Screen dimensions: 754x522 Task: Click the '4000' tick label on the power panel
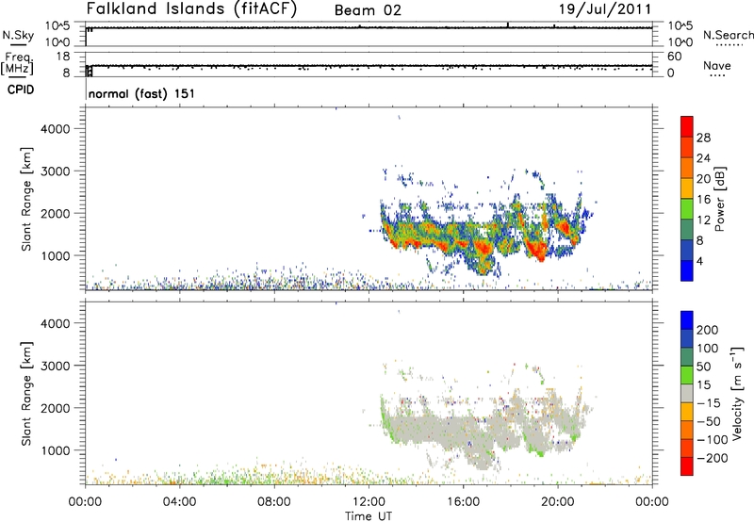pyautogui.click(x=56, y=129)
